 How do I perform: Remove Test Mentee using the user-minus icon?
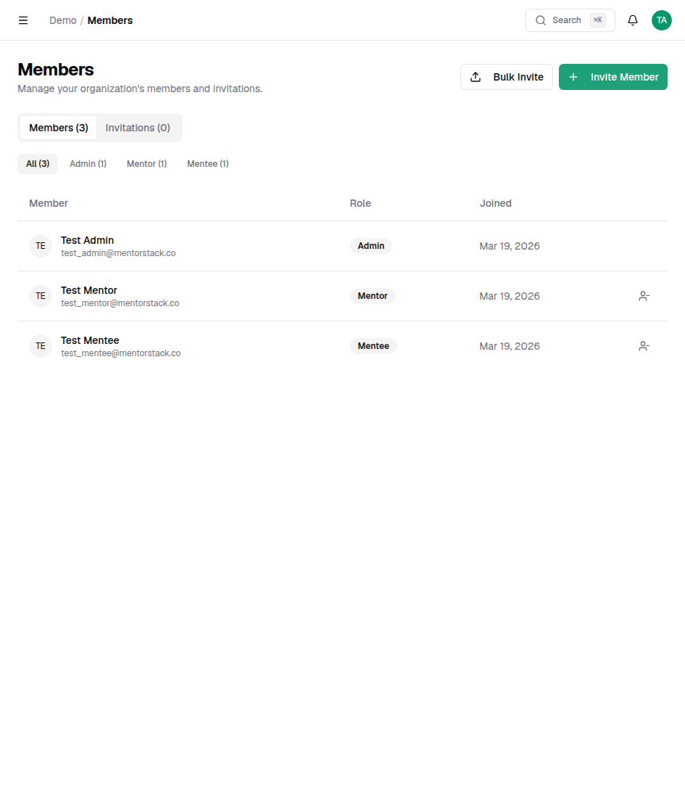tap(644, 346)
